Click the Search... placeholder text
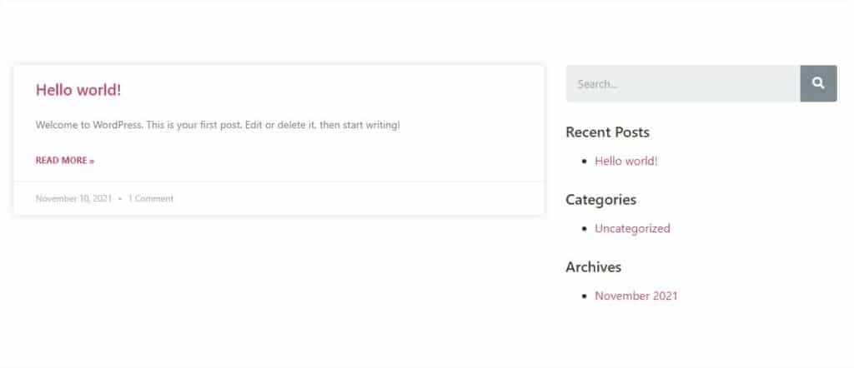 (597, 84)
